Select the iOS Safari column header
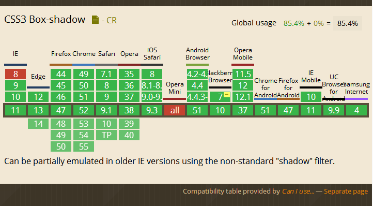Viewport: 373px width, 206px height. point(152,54)
